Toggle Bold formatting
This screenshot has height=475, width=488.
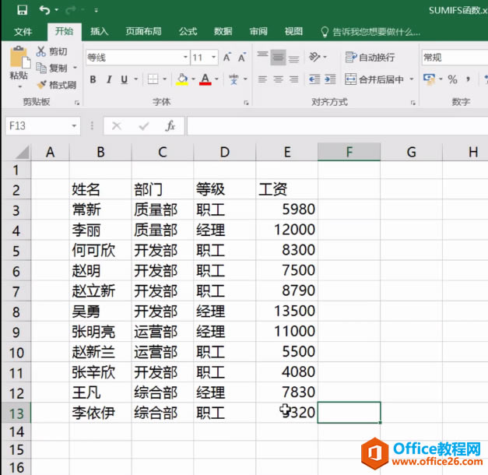pos(93,79)
